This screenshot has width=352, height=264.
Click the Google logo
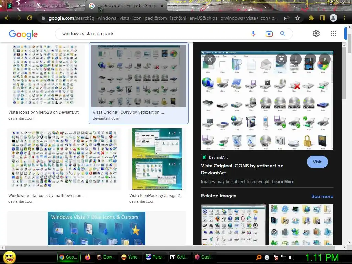23,34
